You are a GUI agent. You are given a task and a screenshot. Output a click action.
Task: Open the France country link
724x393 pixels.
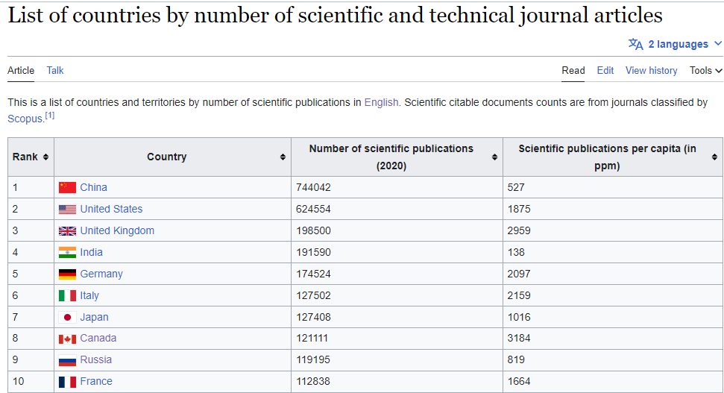pos(96,382)
